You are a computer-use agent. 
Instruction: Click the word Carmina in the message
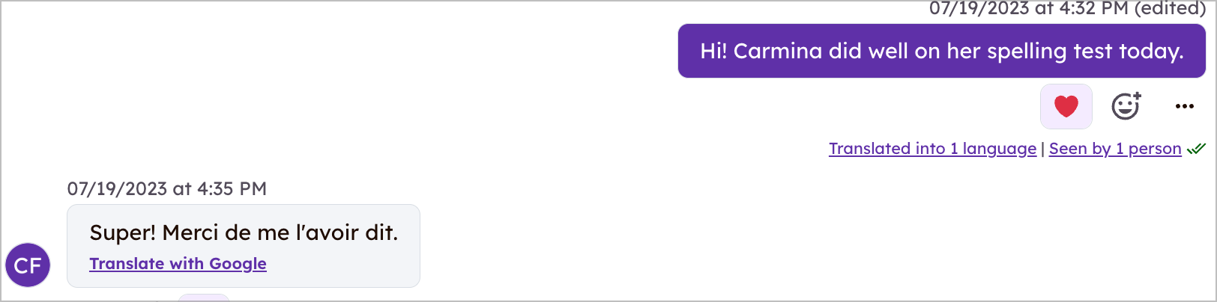click(778, 51)
